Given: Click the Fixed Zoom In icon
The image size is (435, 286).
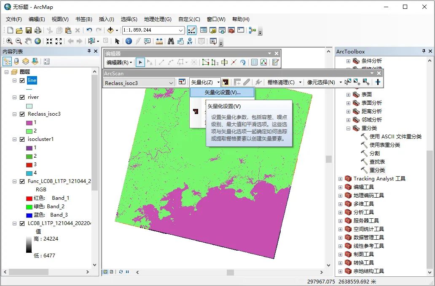Looking at the screenshot, I should tap(49, 41).
